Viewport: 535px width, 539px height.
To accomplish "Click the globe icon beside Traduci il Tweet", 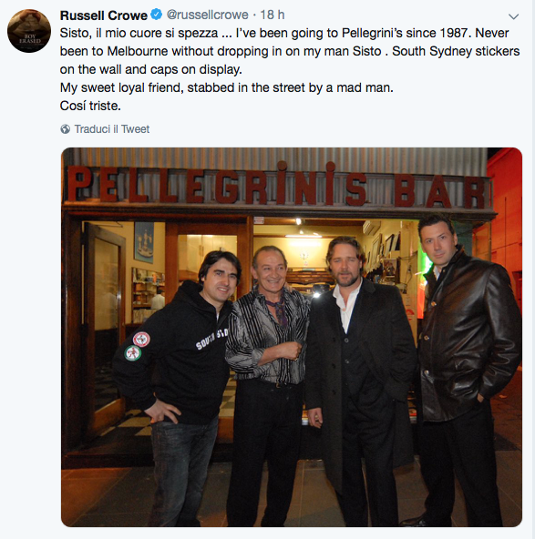I will coord(65,129).
